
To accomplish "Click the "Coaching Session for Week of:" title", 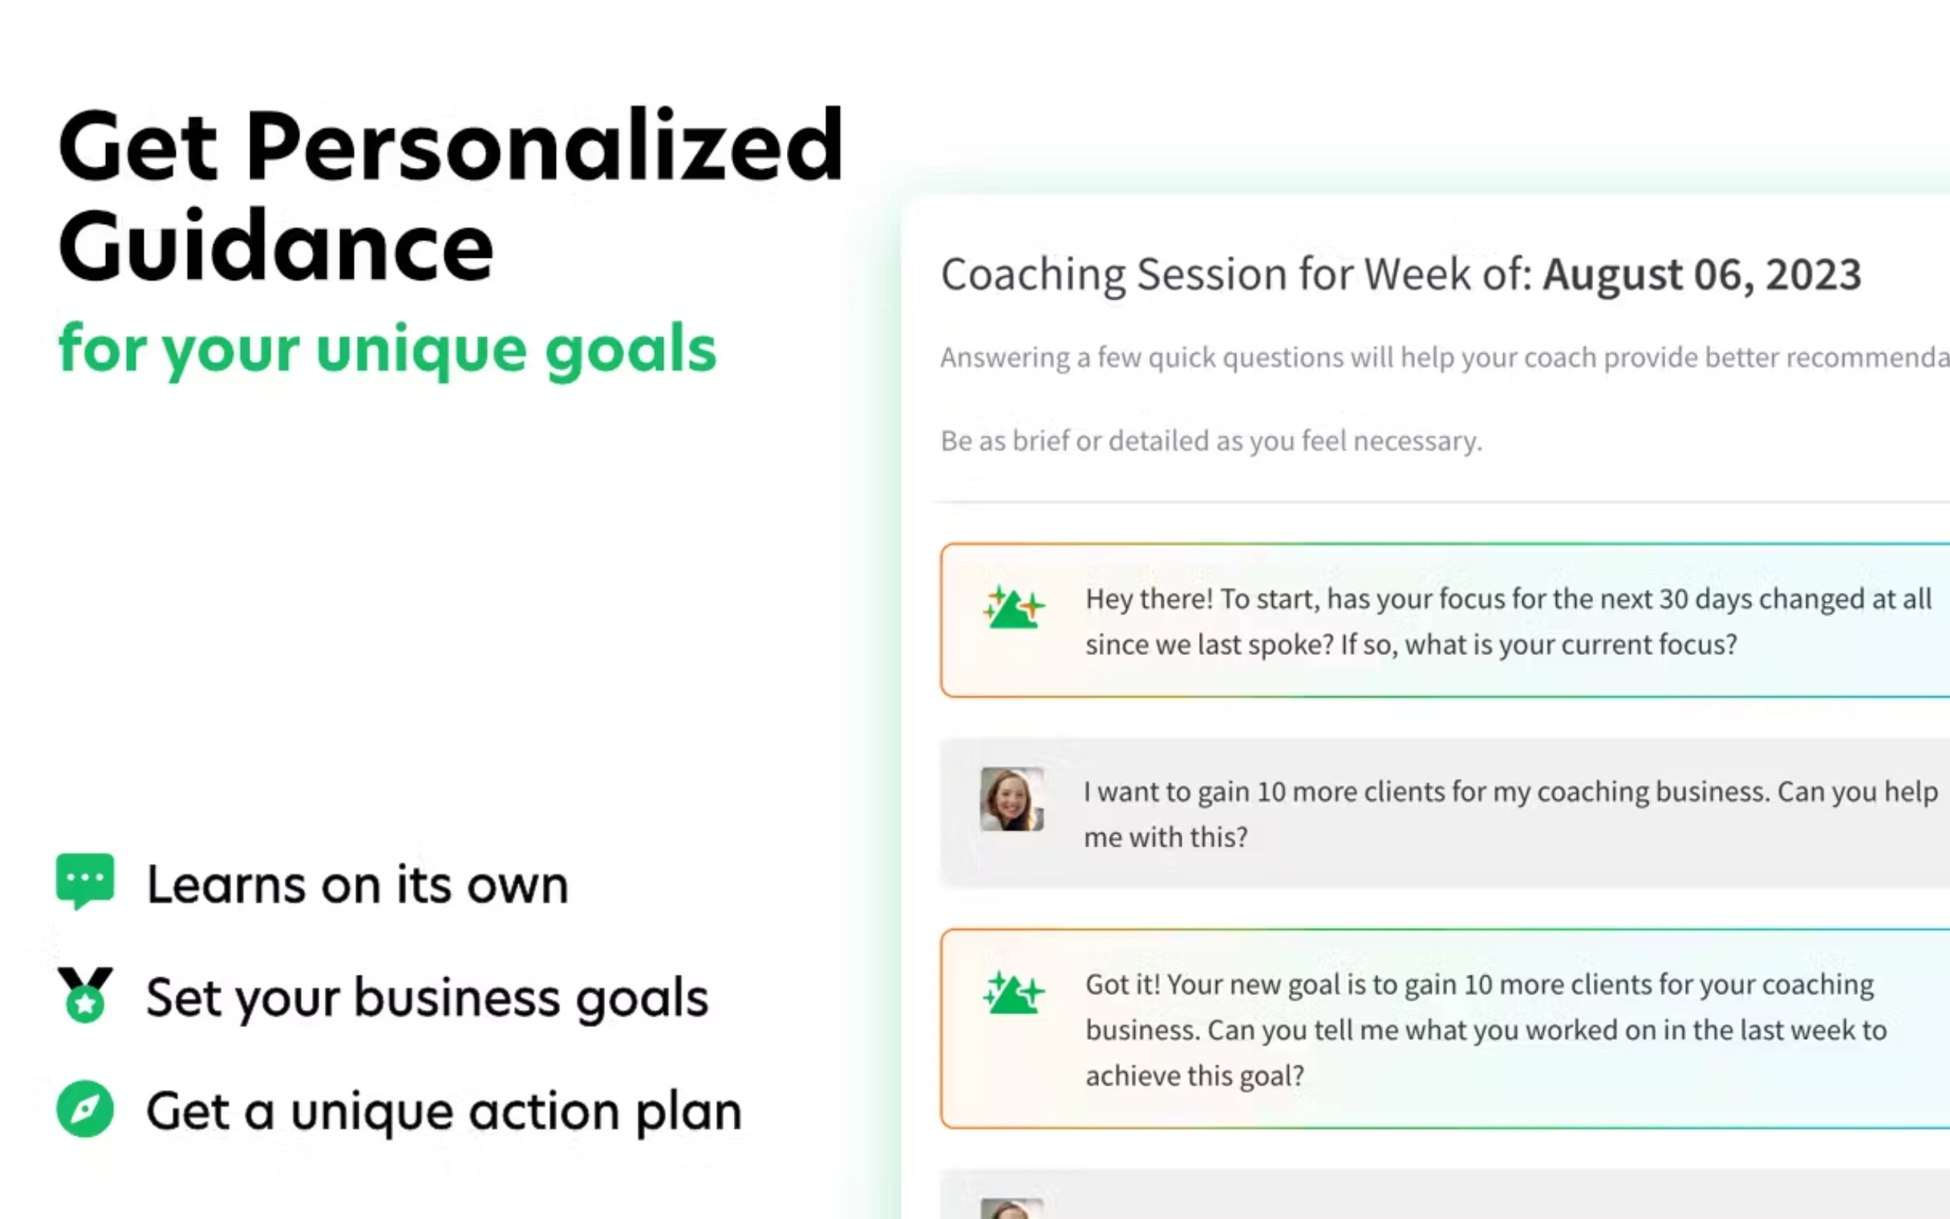I will [x=1236, y=274].
